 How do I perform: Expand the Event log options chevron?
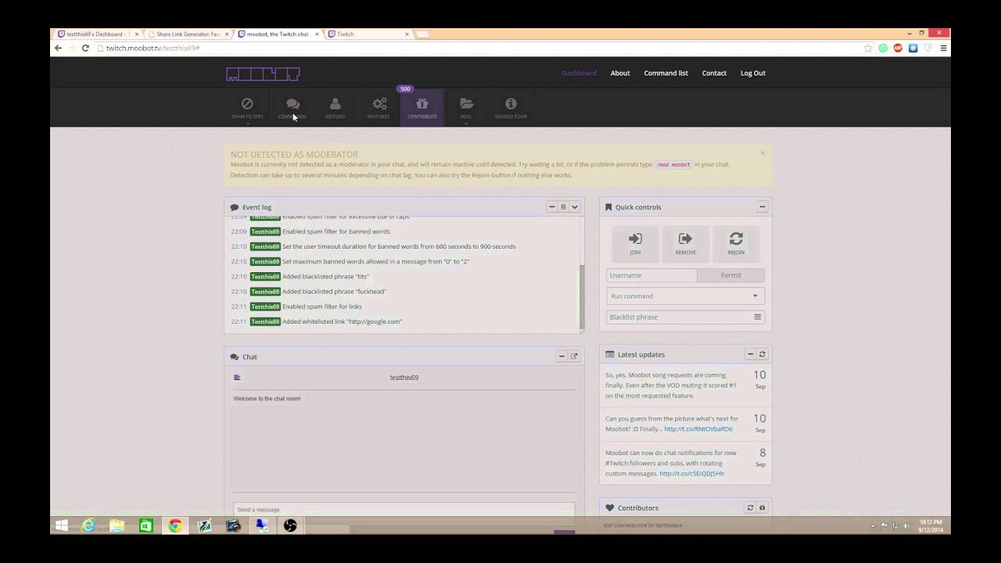click(x=575, y=207)
